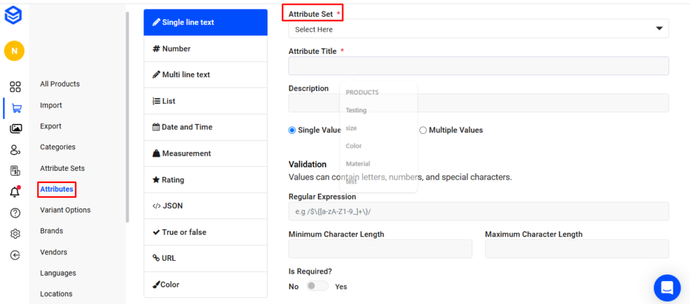Click the help question mark icon

(15, 213)
